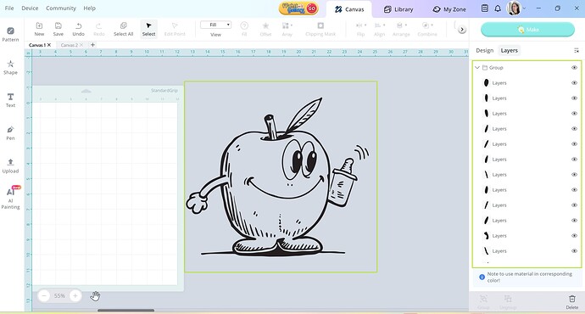
Task: Click the horizontal canvas scrollbar
Action: [x=125, y=310]
